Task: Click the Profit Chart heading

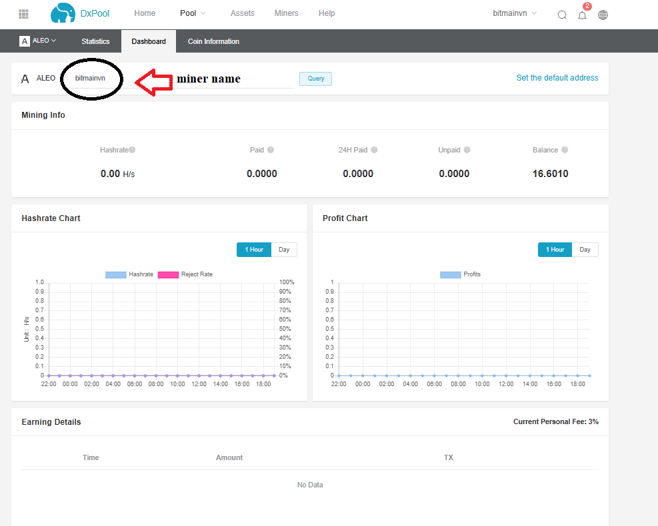Action: (345, 218)
